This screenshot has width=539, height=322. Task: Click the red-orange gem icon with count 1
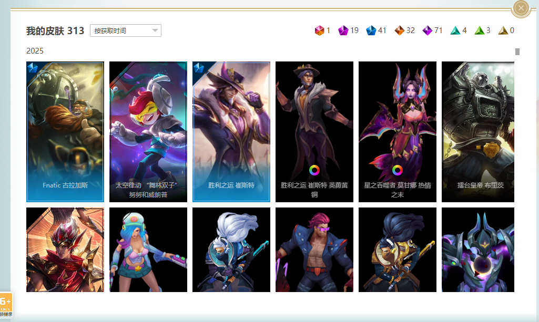[x=319, y=30]
